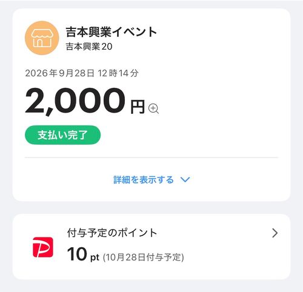
Task: Tap the 12時14分 time text
Action: coord(118,73)
